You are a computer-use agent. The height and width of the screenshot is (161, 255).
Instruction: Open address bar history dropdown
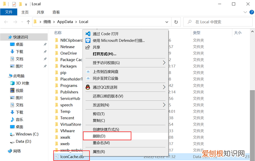click(167, 22)
